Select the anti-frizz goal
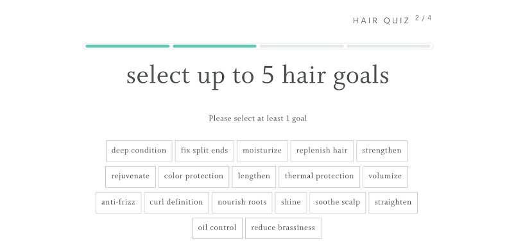Viewport: 507px width, 250px height. [x=118, y=203]
